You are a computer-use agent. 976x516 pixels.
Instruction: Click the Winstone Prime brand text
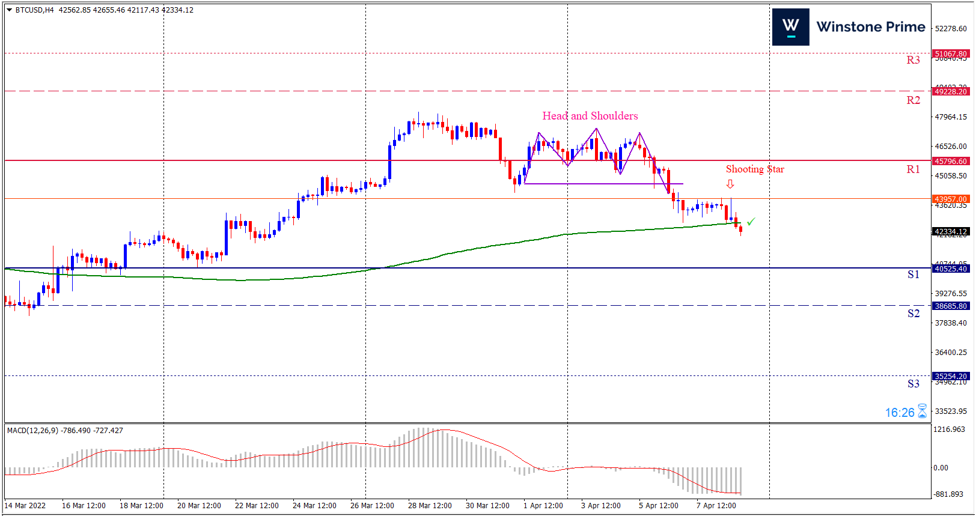pyautogui.click(x=870, y=27)
